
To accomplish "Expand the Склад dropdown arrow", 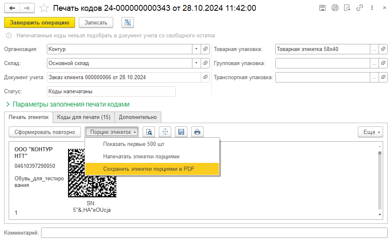I will [x=196, y=63].
